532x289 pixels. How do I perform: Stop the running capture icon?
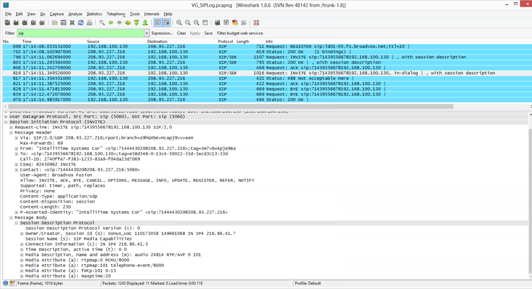pos(33,23)
